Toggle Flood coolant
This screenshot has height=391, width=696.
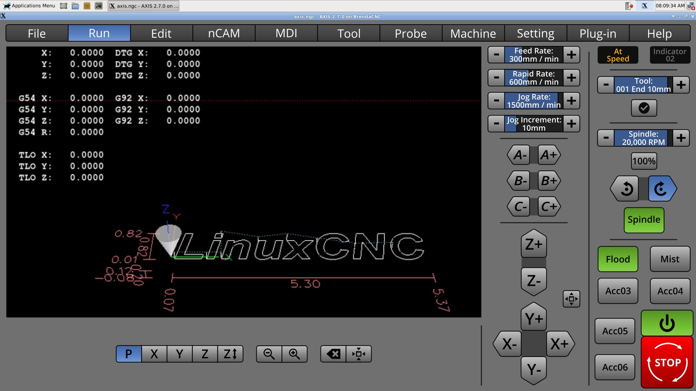coord(618,259)
